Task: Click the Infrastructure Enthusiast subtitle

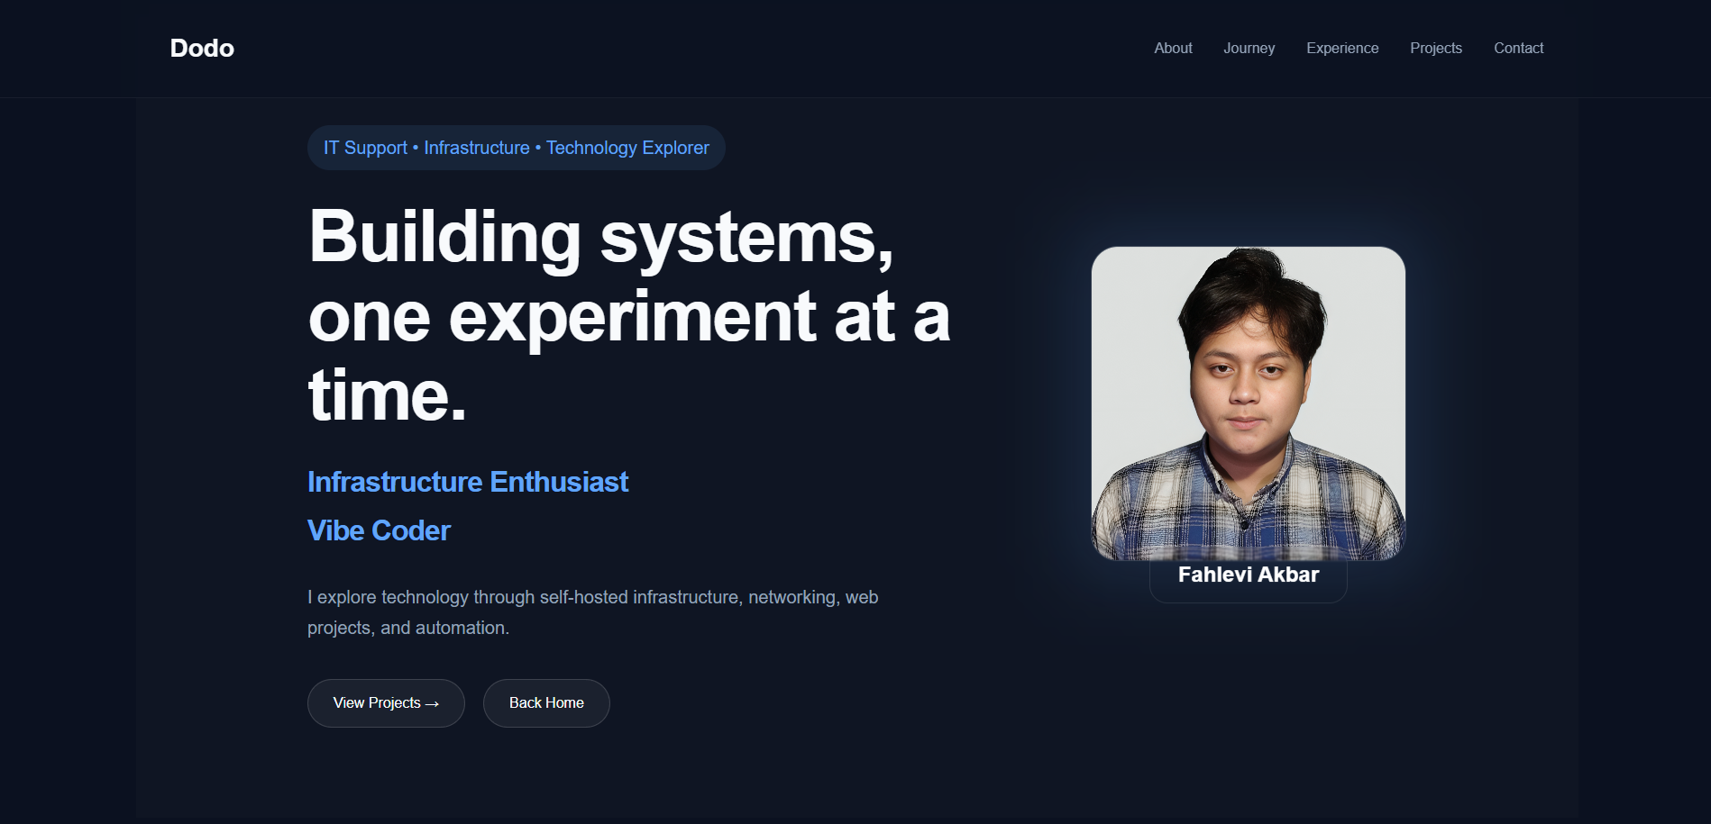Action: 468,483
